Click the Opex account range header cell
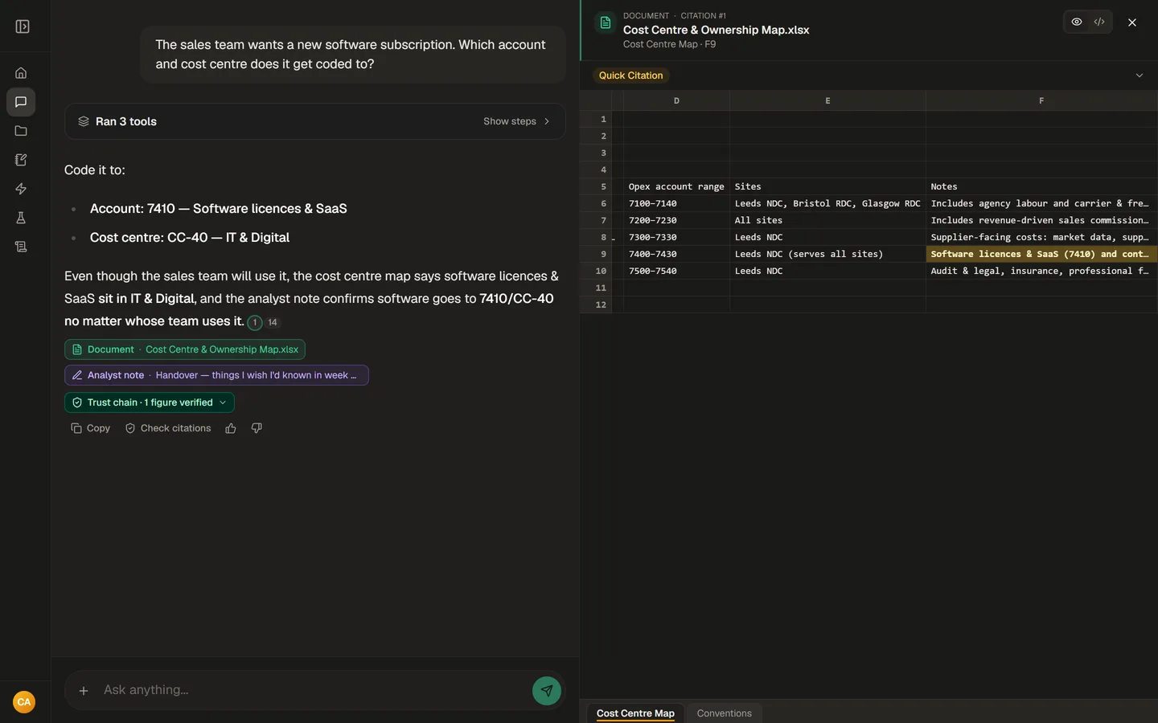This screenshot has height=723, width=1158. pos(676,186)
